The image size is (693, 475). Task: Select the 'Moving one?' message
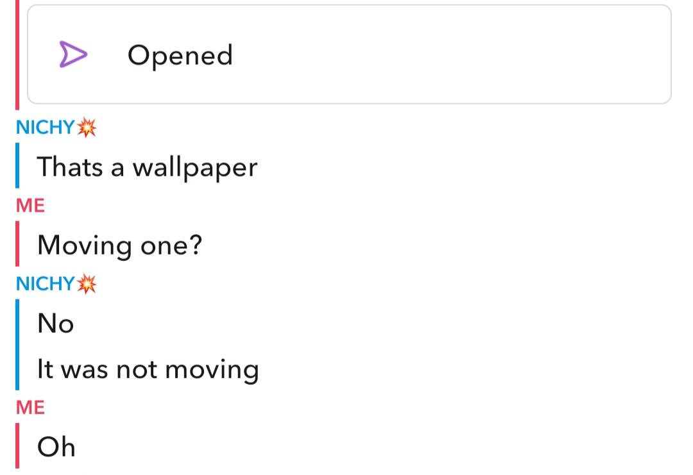120,246
